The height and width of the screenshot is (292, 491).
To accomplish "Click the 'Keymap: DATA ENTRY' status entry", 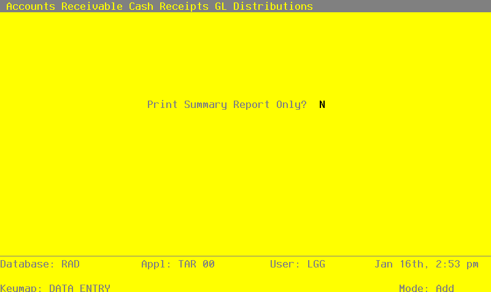I will tap(55, 288).
